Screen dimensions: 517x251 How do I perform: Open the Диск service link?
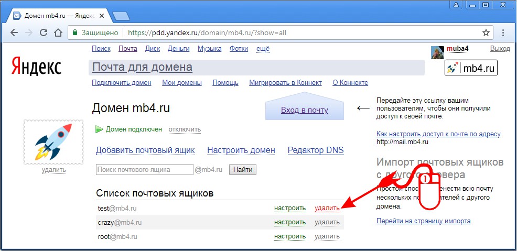(x=153, y=49)
